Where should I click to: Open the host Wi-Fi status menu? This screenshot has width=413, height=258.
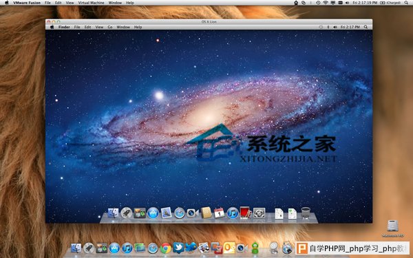(x=326, y=3)
